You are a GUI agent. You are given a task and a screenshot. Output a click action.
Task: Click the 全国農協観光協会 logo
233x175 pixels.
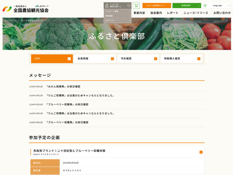click(26, 9)
